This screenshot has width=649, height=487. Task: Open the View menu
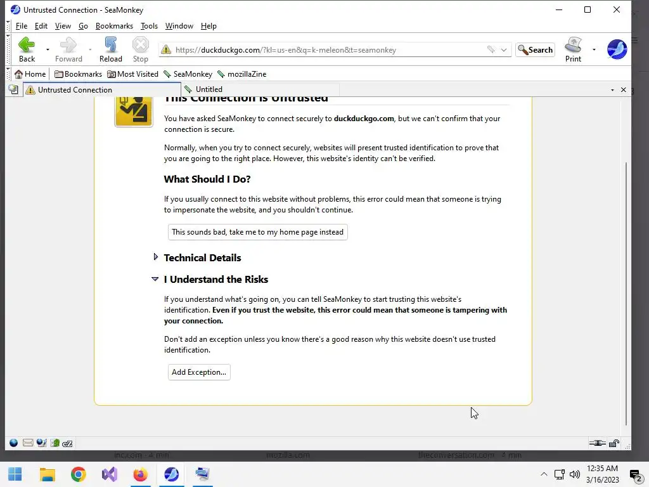point(63,25)
